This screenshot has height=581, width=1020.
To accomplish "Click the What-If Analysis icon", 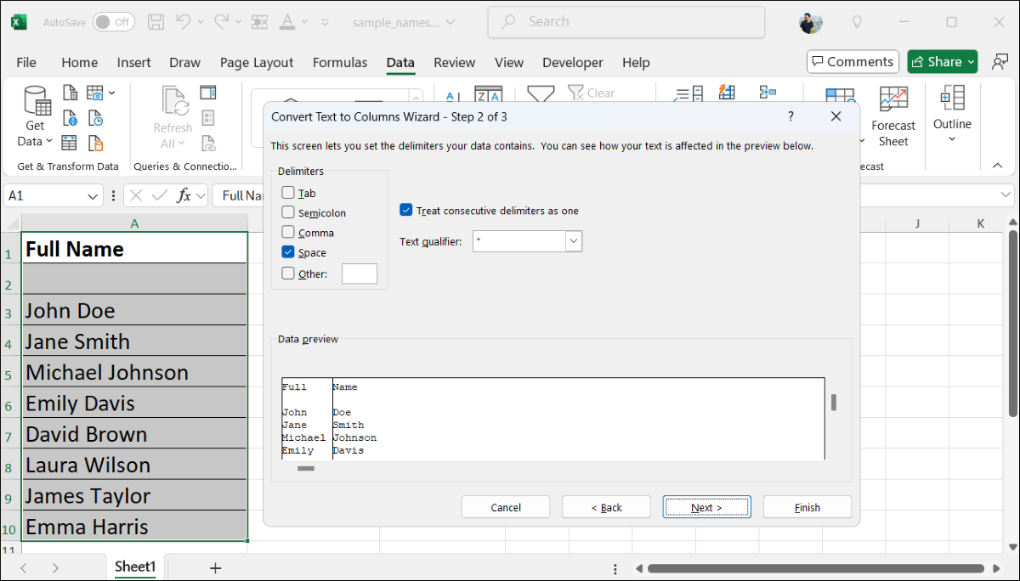I will click(x=840, y=93).
